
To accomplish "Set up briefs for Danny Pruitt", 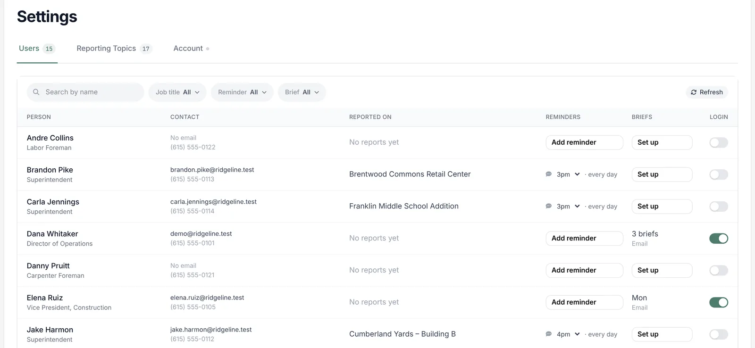I will tap(662, 270).
